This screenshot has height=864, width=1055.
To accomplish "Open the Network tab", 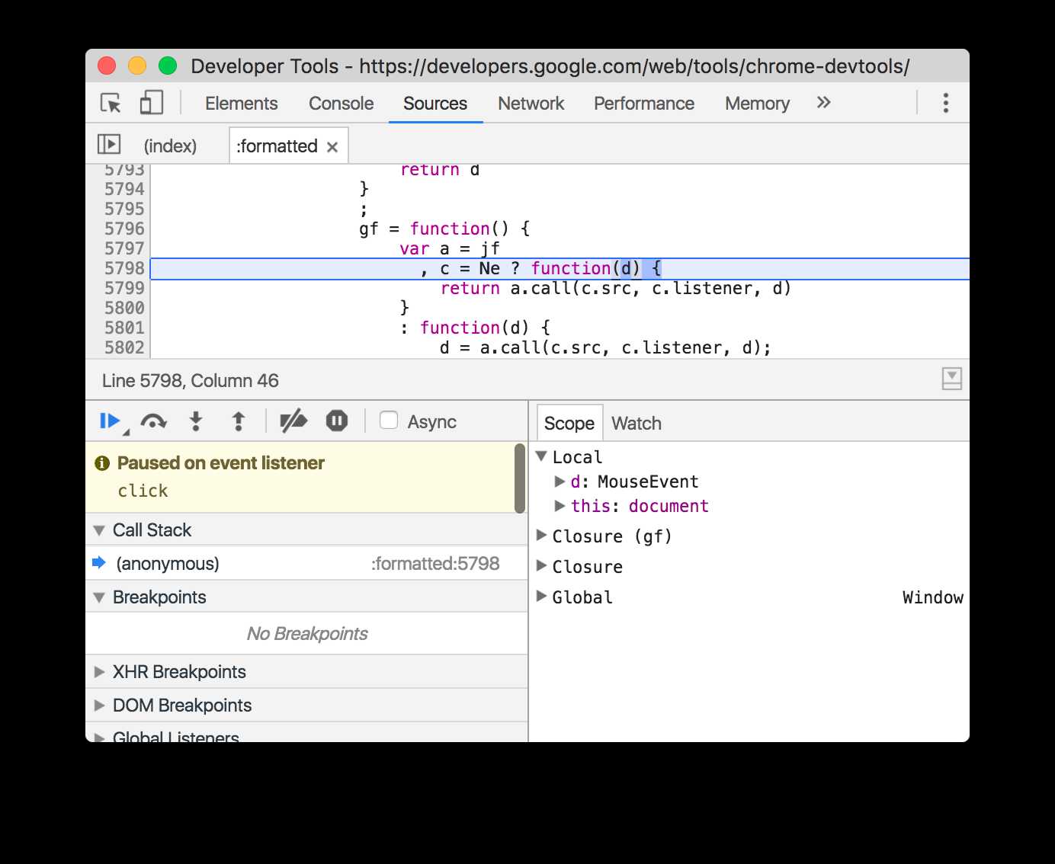I will click(x=531, y=104).
